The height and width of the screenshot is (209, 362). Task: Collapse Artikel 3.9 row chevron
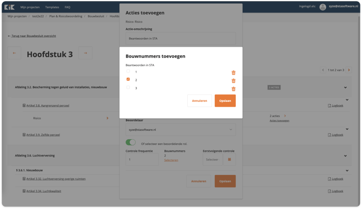(x=347, y=129)
